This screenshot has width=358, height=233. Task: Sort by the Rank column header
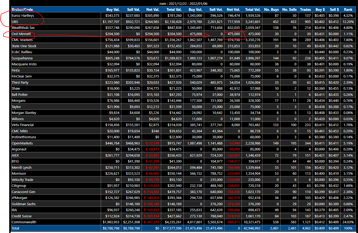348,9
